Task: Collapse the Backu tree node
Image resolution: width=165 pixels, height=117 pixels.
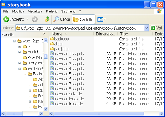Action: point(25,74)
